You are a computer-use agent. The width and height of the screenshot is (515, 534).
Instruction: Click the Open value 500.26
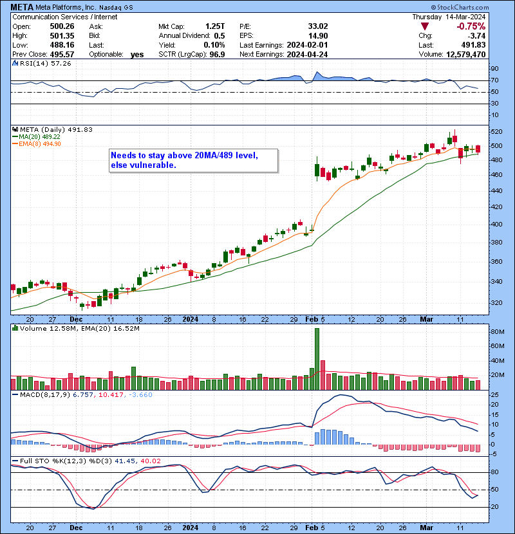62,26
